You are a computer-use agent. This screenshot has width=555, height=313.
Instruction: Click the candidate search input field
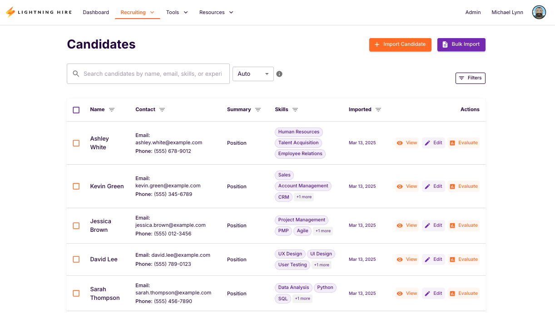[x=154, y=73]
